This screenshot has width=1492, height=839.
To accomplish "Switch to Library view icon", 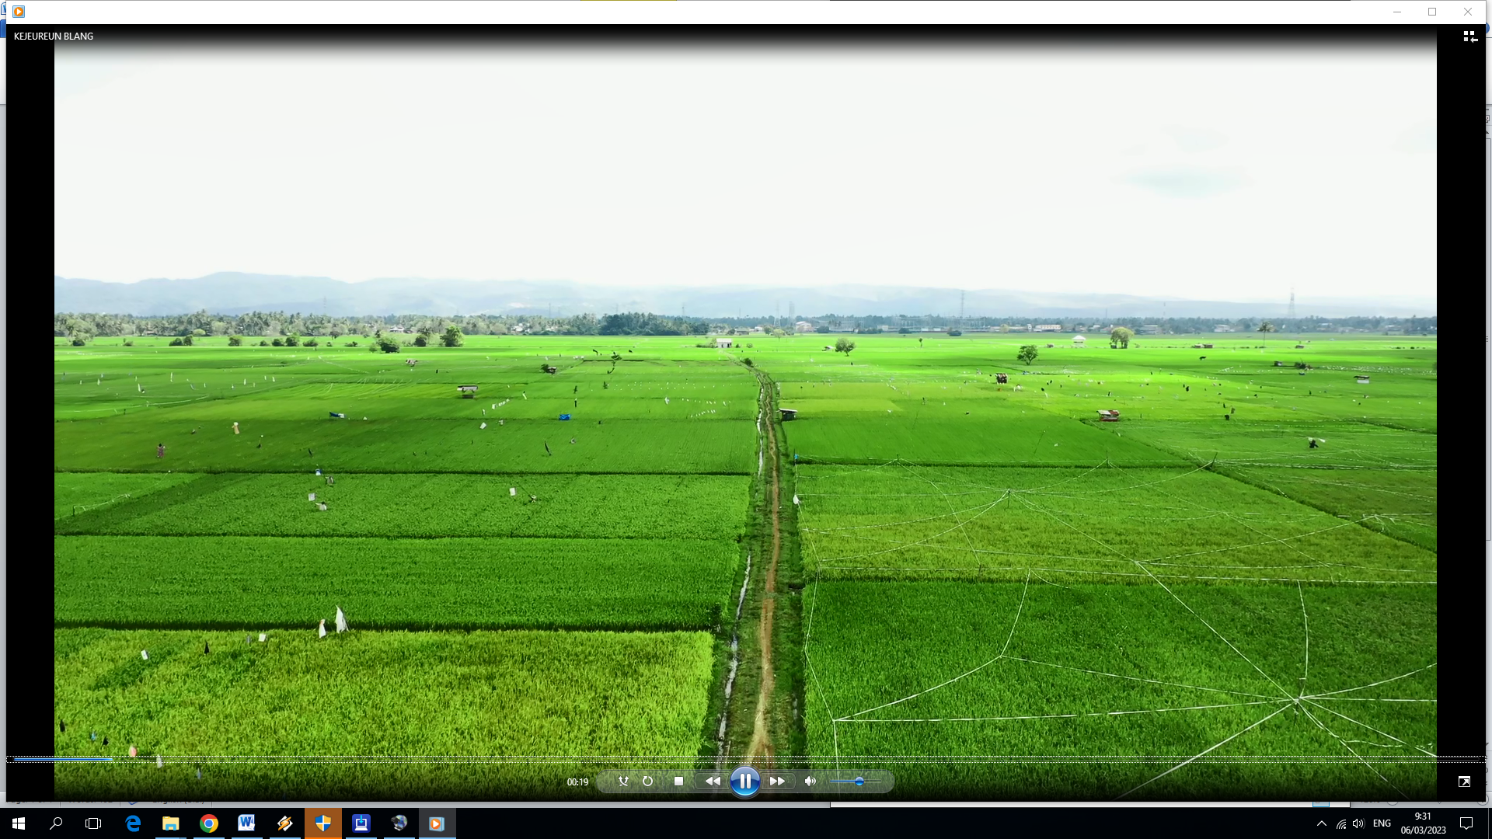I will (x=1470, y=37).
